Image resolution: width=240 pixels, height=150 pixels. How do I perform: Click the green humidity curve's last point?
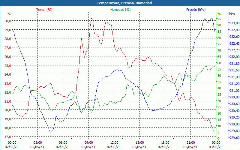(214, 67)
